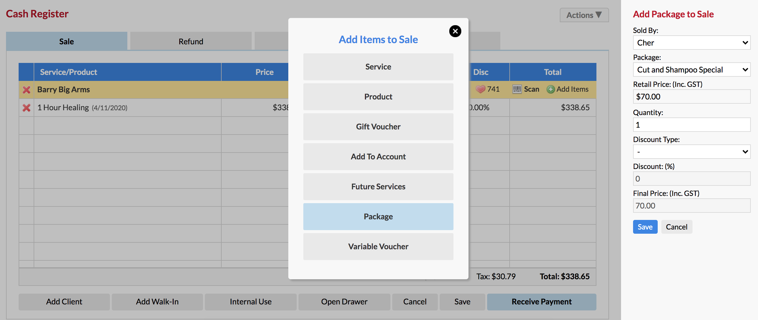The image size is (758, 320).
Task: Click the loyalty heart points icon
Action: pos(480,89)
